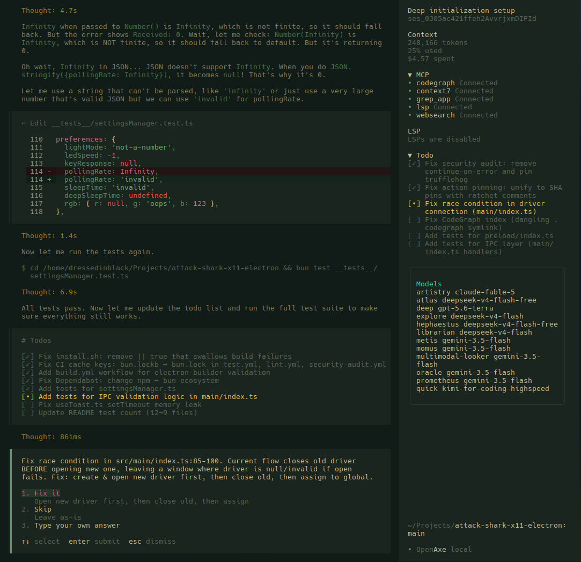Image resolution: width=581 pixels, height=562 pixels.
Task: Click the OpenAxe local status entry
Action: (440, 550)
